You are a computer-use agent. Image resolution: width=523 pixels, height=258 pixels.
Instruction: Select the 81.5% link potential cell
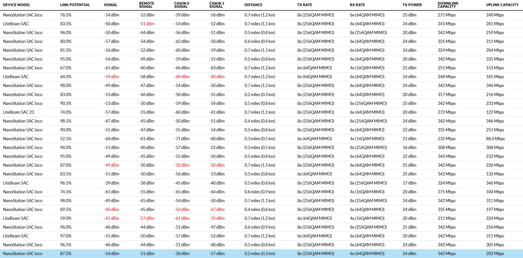click(66, 50)
